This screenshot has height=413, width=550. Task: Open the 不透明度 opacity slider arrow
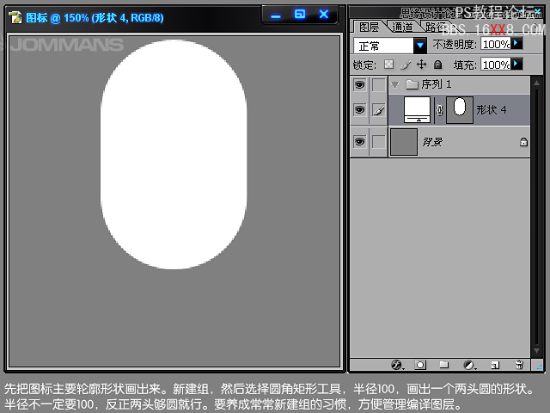click(516, 43)
